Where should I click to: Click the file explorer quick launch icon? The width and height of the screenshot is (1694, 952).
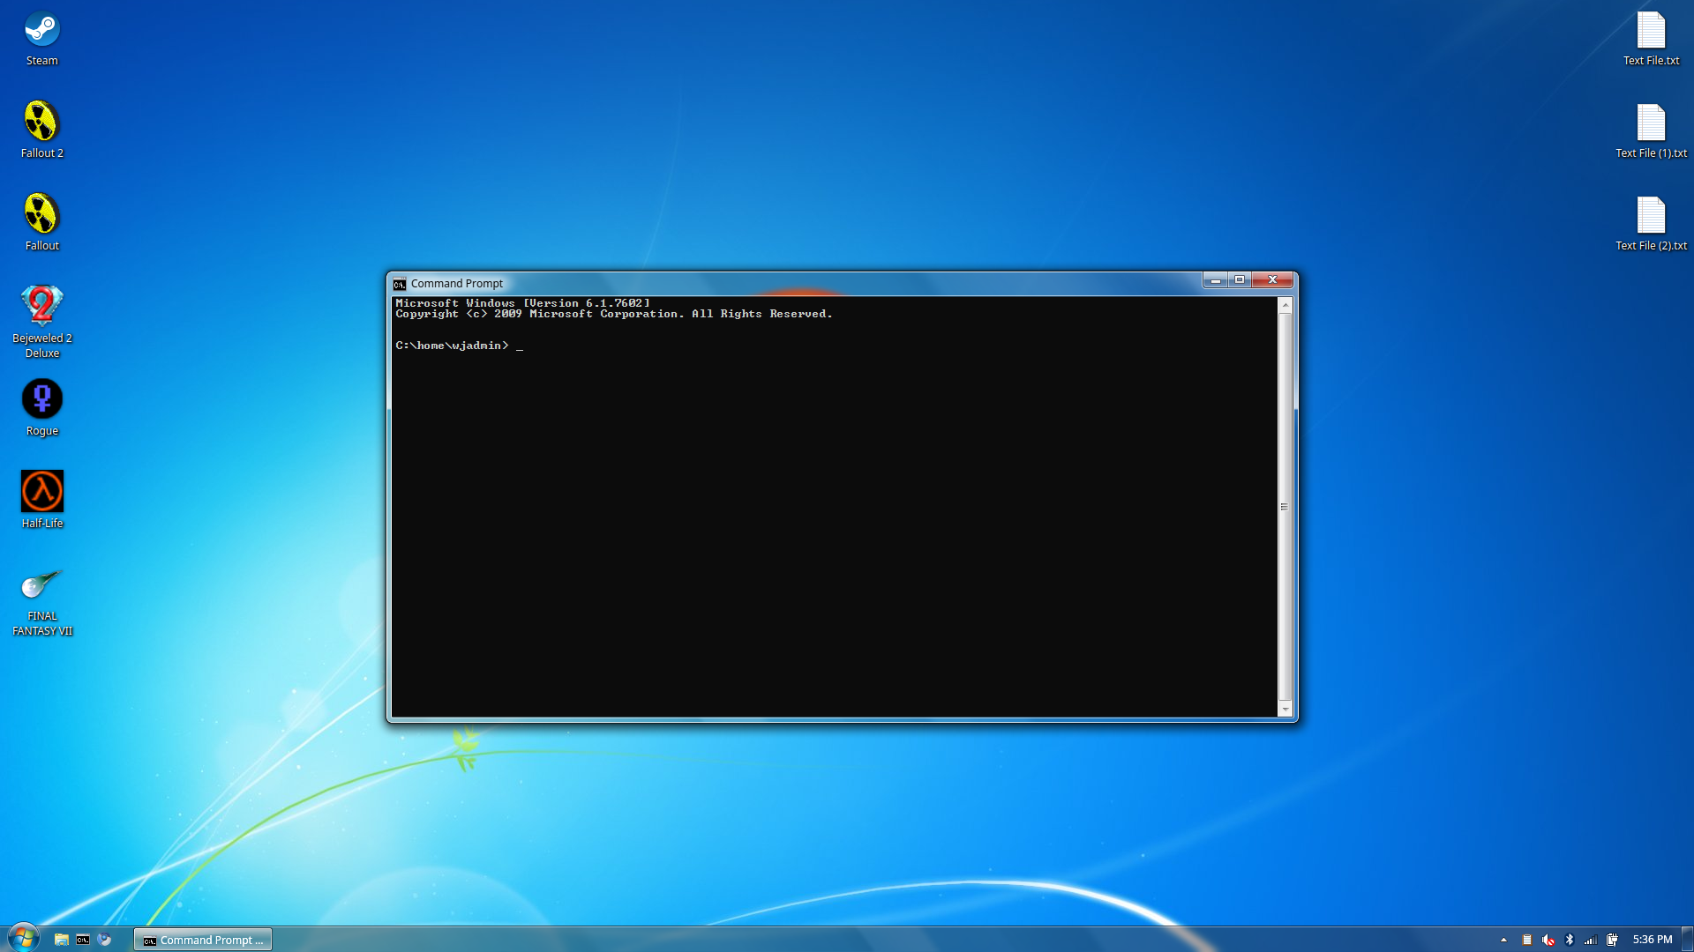(x=61, y=940)
